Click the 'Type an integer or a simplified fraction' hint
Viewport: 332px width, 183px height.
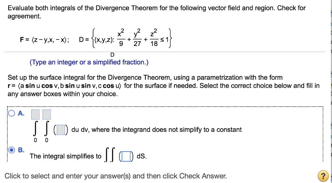tap(89, 63)
